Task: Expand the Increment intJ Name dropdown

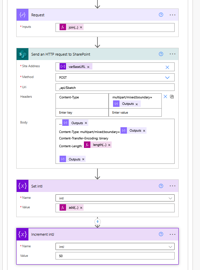Action: click(170, 247)
